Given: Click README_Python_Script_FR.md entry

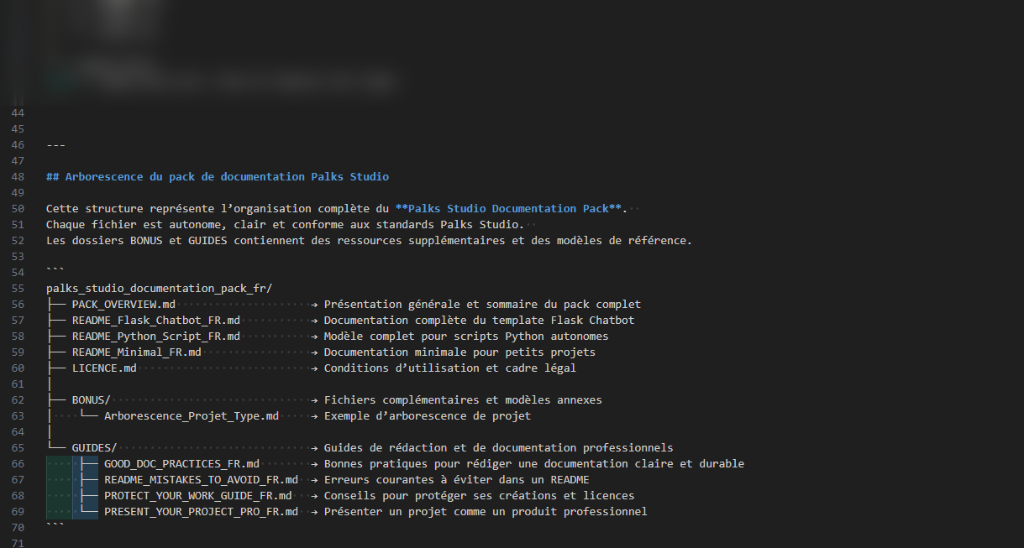Looking at the screenshot, I should point(155,337).
